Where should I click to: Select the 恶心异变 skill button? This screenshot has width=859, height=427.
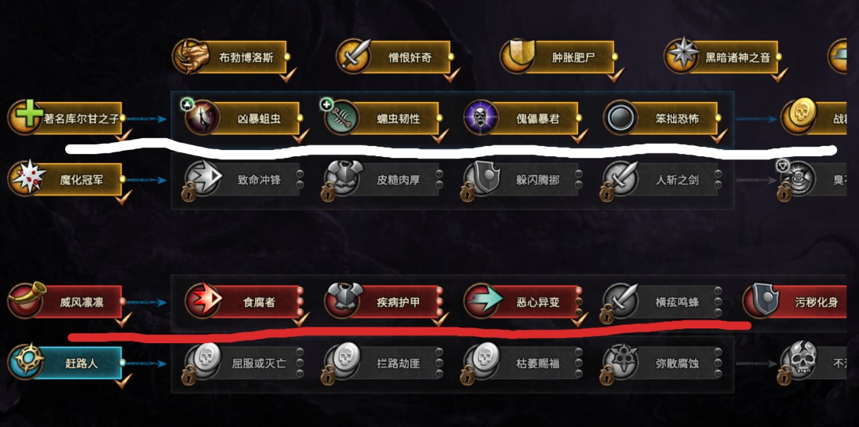coord(522,302)
